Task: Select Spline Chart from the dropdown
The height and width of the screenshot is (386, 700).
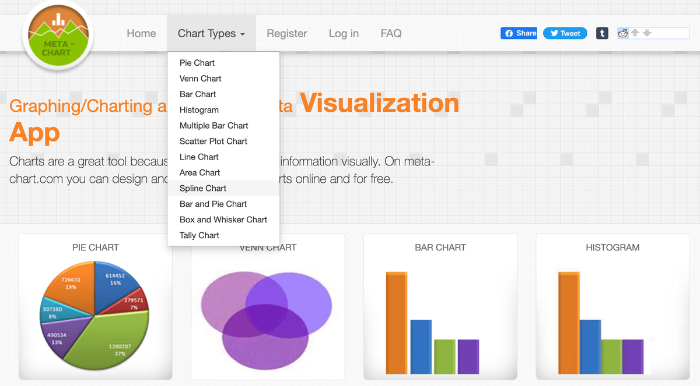Action: pos(203,188)
